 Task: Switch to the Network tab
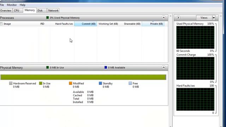tap(53, 11)
